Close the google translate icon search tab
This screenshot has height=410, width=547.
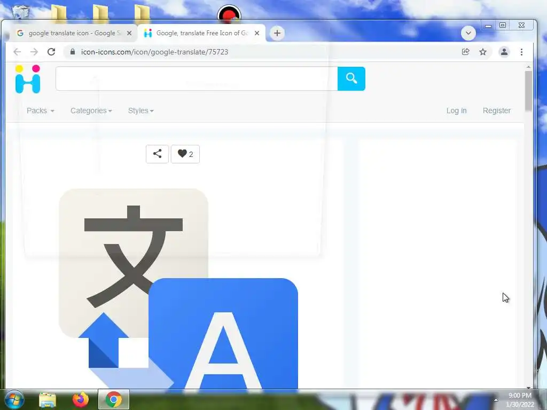pyautogui.click(x=129, y=33)
